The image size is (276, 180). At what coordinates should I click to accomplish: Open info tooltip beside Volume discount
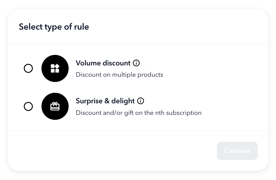tap(136, 63)
